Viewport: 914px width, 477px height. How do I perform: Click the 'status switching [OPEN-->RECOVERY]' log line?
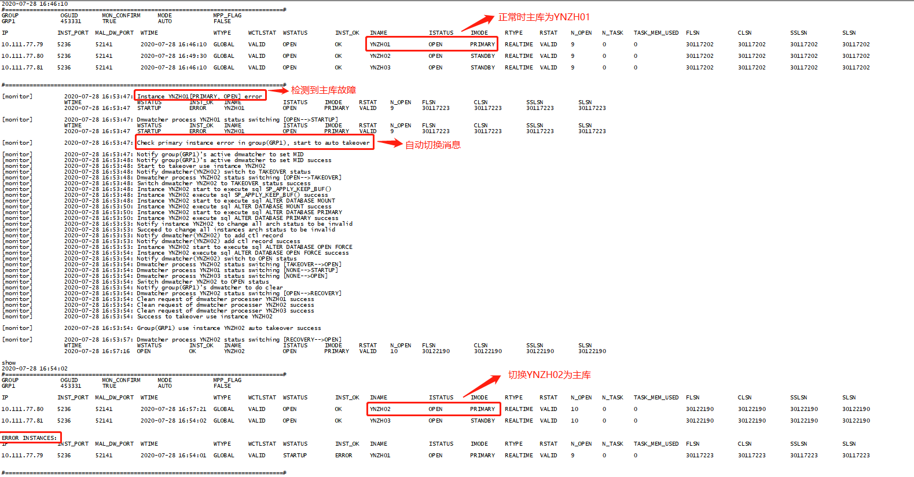coord(239,293)
